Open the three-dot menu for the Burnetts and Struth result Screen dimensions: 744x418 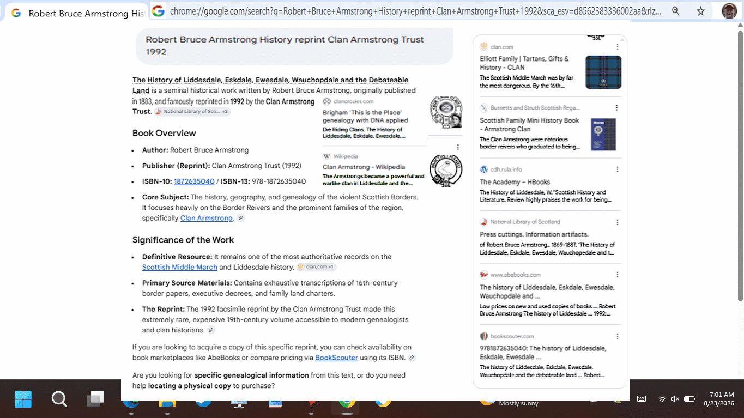[617, 108]
